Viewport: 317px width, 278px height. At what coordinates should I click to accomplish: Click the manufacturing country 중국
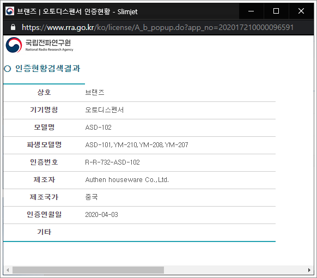point(92,197)
